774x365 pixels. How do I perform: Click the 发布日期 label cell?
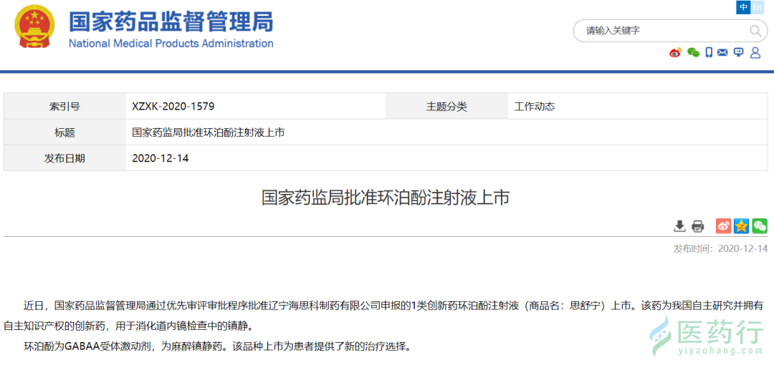(x=64, y=158)
